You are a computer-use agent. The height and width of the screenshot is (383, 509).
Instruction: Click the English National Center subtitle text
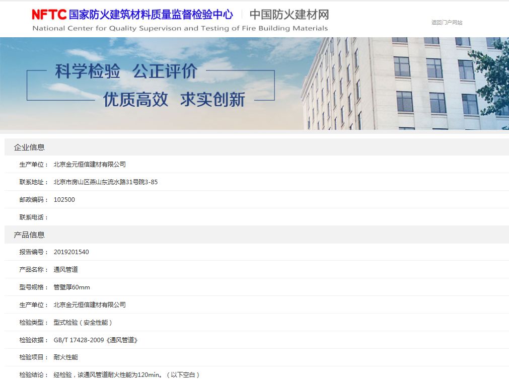pos(180,29)
